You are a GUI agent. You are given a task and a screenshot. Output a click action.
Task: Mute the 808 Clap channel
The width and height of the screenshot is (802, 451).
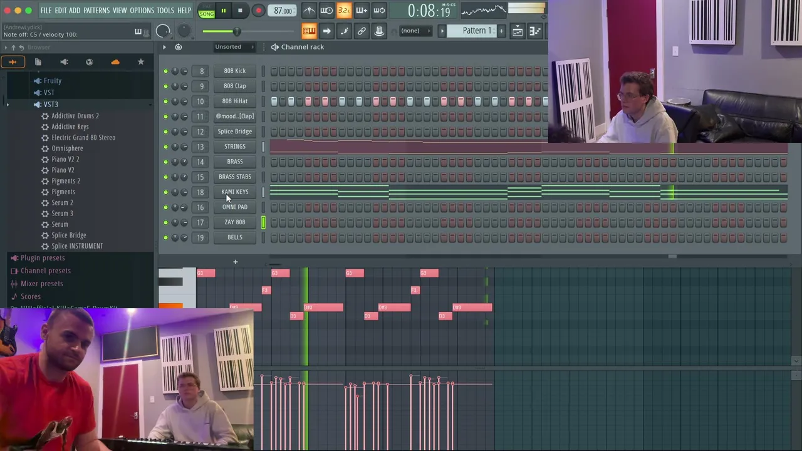[165, 86]
